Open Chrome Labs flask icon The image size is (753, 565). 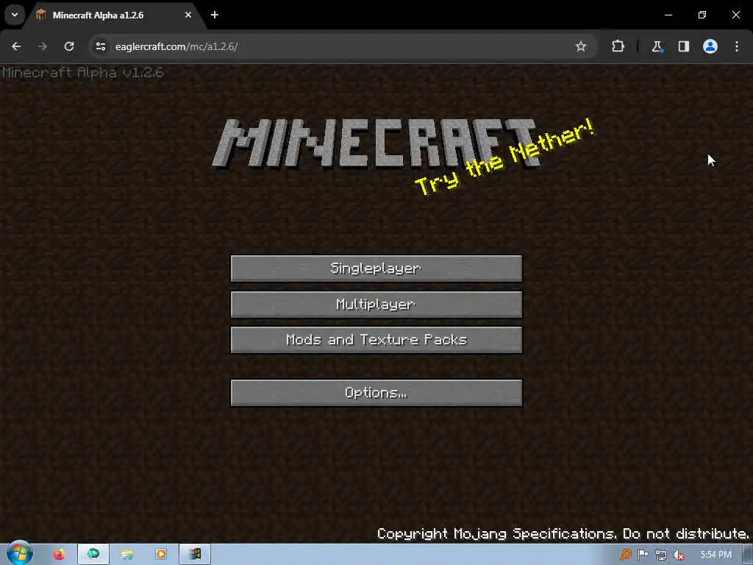657,46
